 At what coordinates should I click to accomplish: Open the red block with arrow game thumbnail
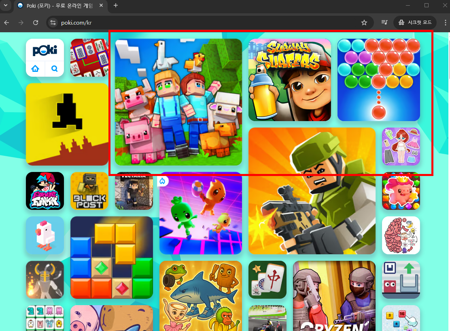click(401, 280)
